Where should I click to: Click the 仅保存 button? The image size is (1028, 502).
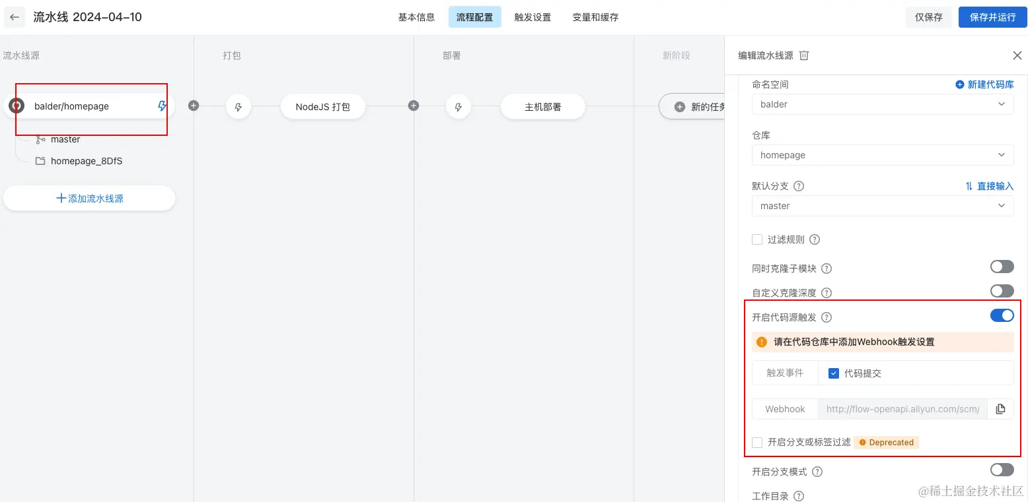coord(928,17)
